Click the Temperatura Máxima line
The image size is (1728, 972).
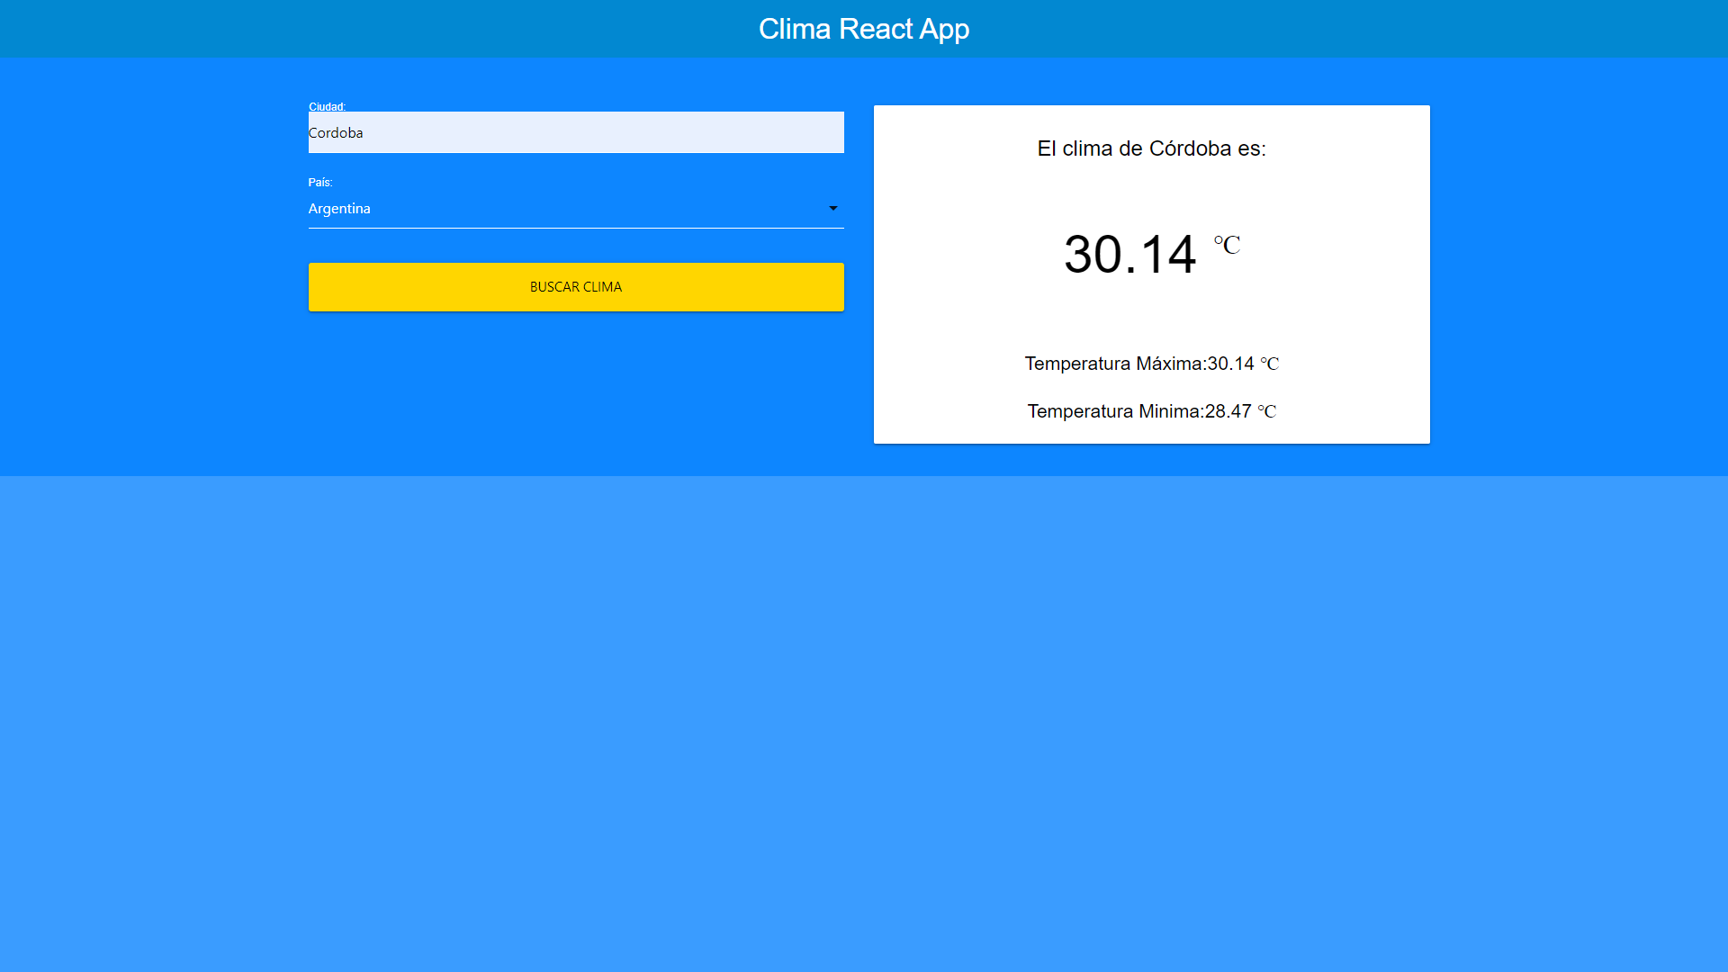[x=1151, y=364]
